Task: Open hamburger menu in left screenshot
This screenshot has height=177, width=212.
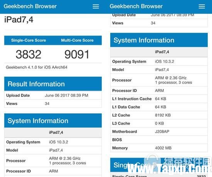Action: point(96,6)
